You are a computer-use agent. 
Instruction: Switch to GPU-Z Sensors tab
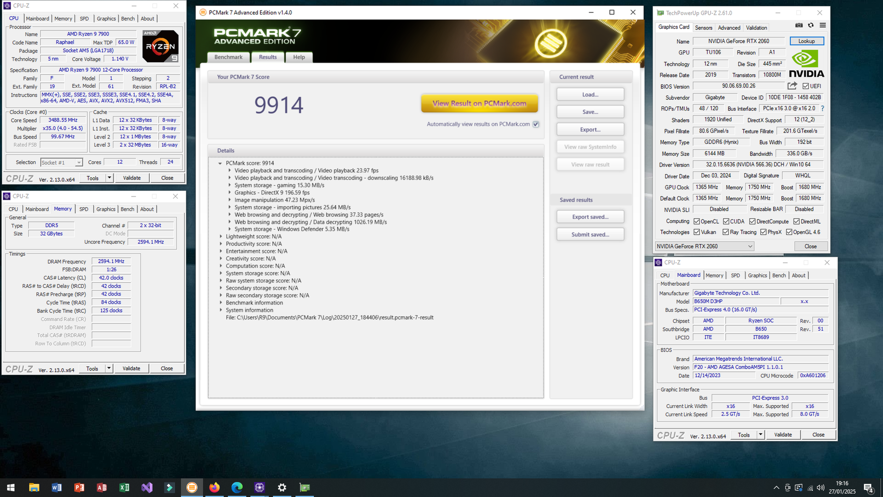704,28
